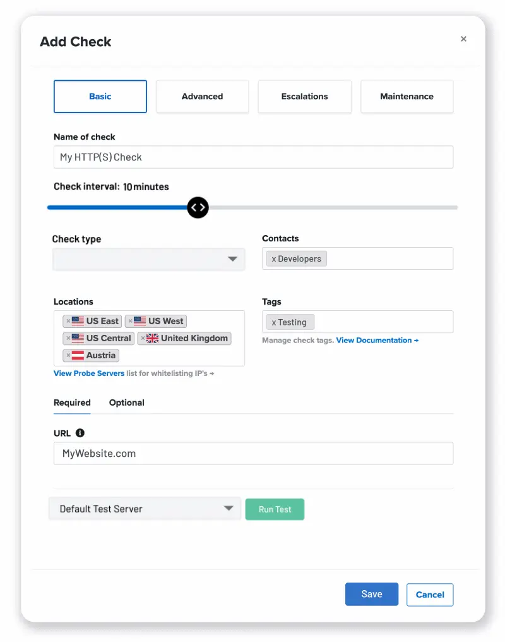Image resolution: width=505 pixels, height=642 pixels.
Task: Switch to the Advanced tab
Action: click(203, 96)
